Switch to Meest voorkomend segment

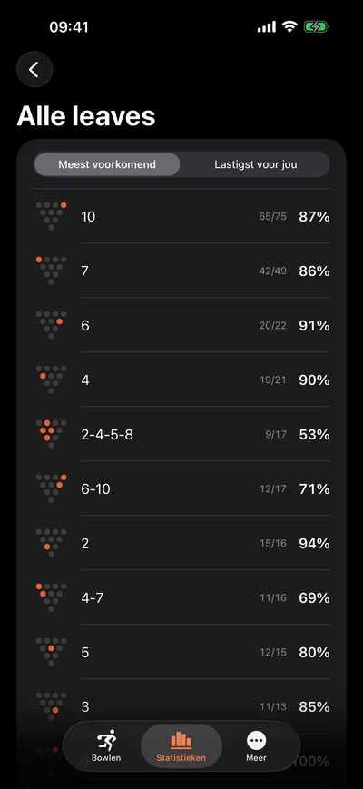[106, 164]
